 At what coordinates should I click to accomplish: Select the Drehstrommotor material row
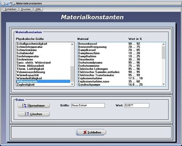click(120, 66)
